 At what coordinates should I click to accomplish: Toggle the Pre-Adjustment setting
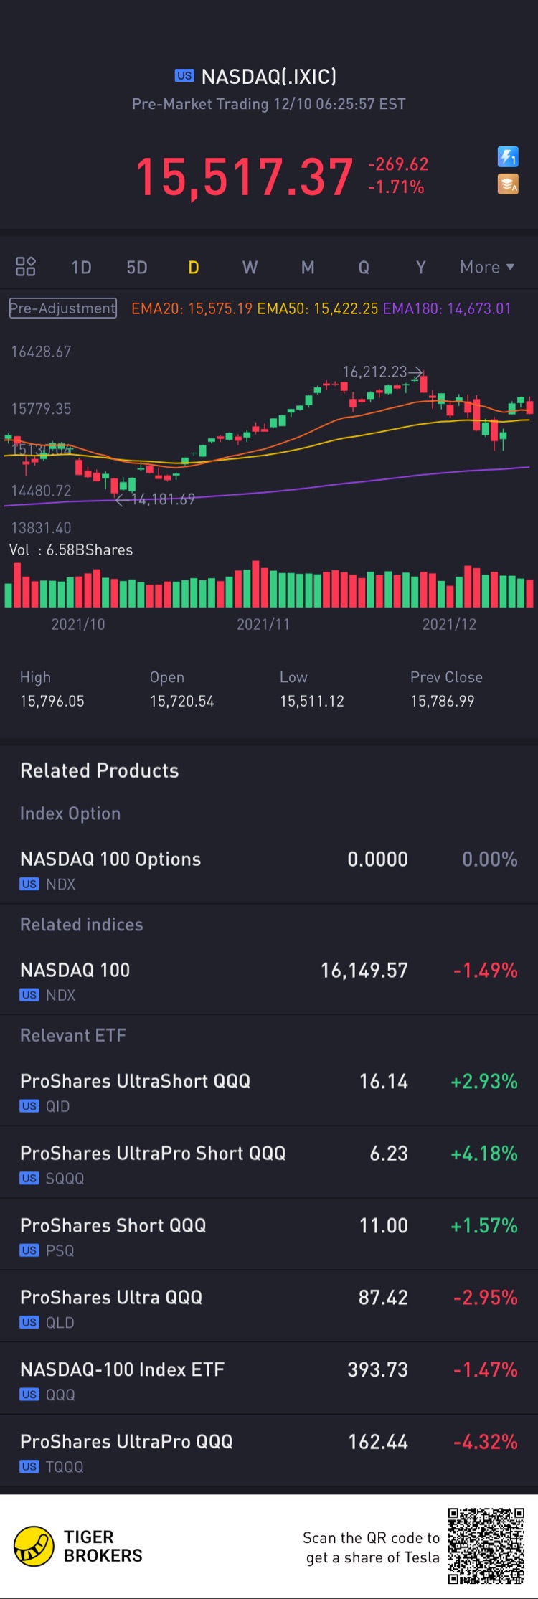point(63,308)
